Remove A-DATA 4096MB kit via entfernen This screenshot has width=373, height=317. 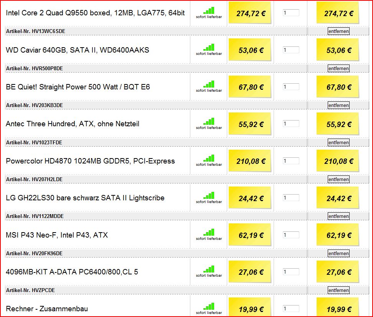[x=338, y=290]
